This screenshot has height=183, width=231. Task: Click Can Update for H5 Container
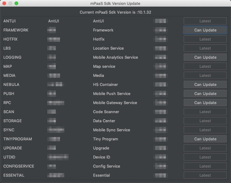tap(205, 84)
